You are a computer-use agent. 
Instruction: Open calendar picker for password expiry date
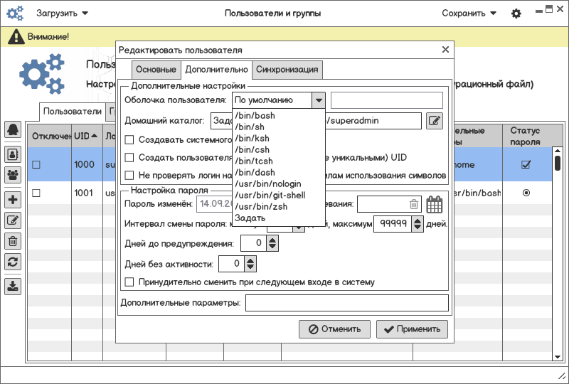[435, 204]
